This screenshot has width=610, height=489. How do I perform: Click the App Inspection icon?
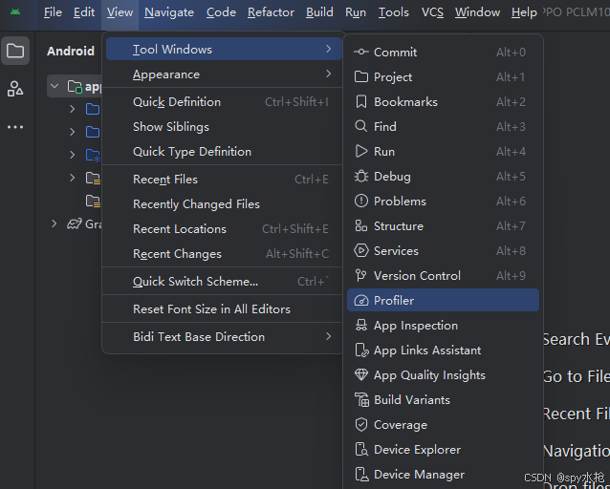pos(361,326)
